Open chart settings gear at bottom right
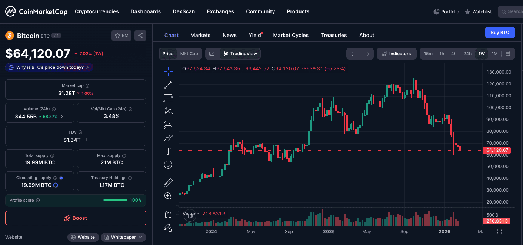The width and height of the screenshot is (523, 245). point(499,232)
